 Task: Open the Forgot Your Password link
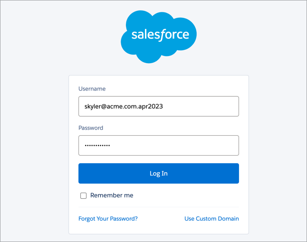(108, 219)
